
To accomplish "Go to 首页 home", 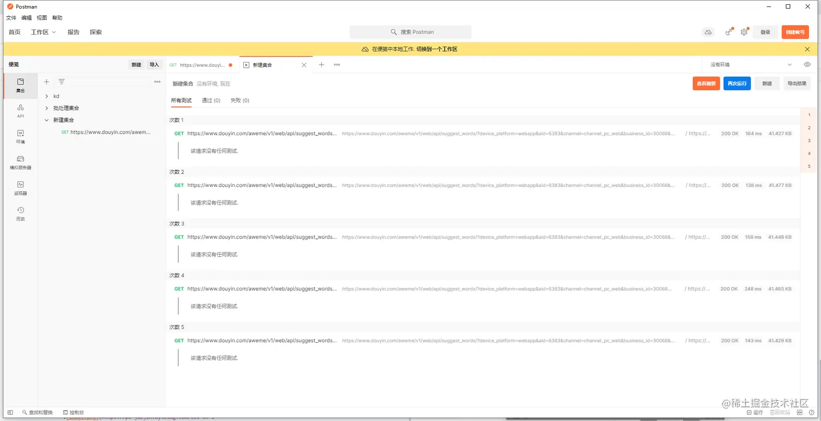I will coord(15,32).
